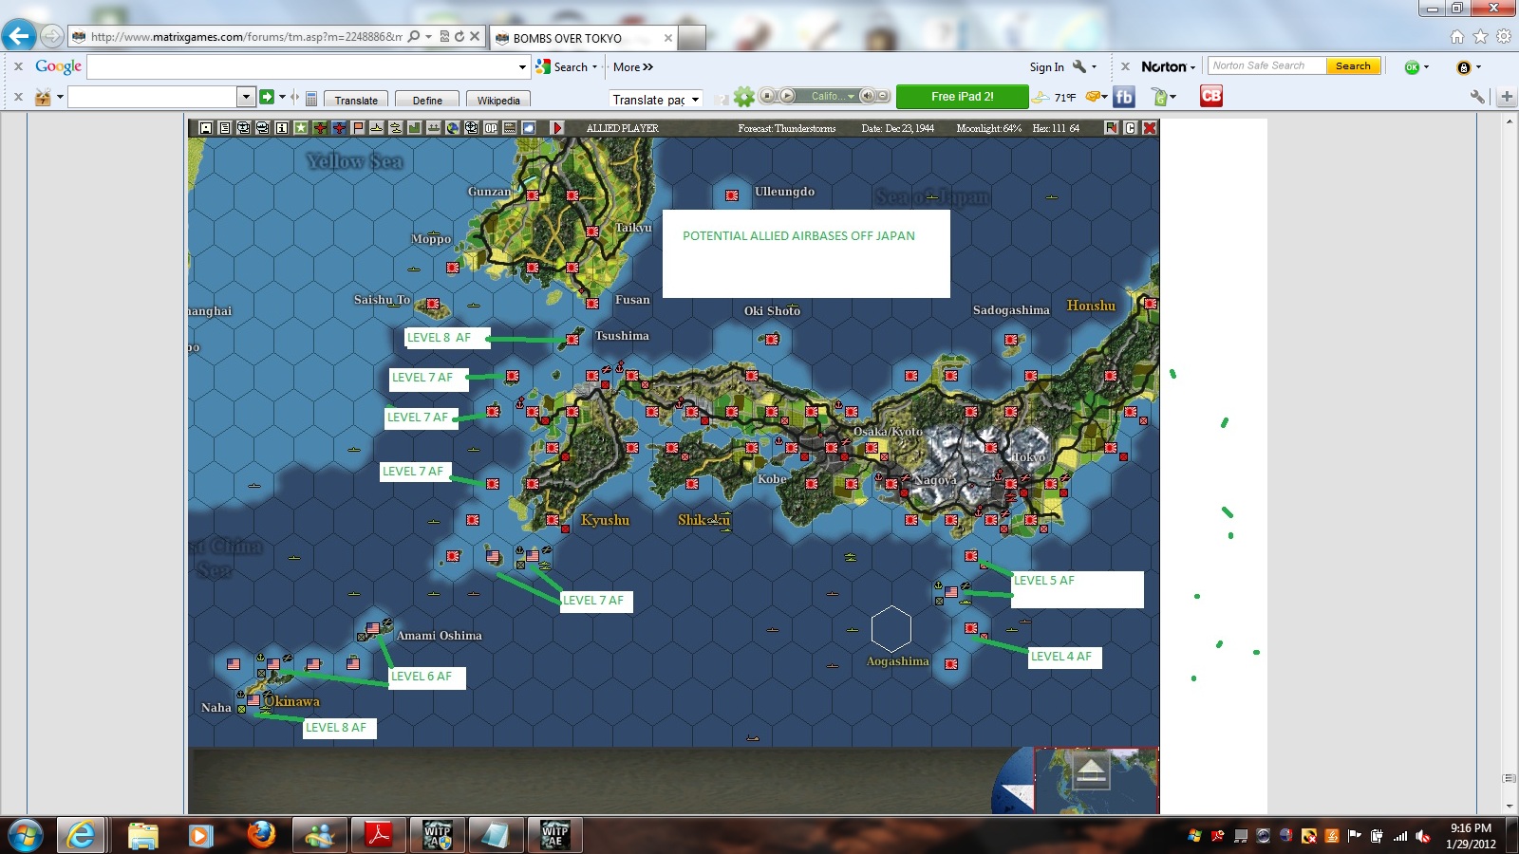The height and width of the screenshot is (854, 1519).
Task: Open the notes list icon in game toolbar
Action: point(225,128)
